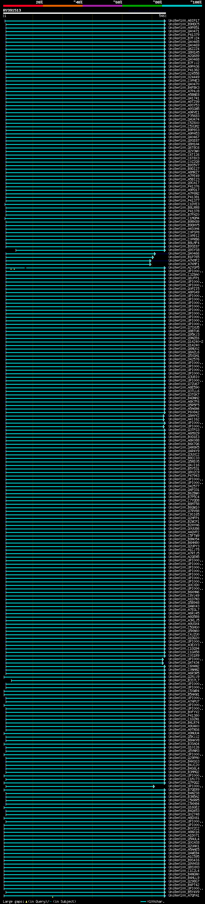Viewport: 205px width, 904px height.
Task: Select hit label UniRef100_B3S7L7
Action: coord(184,680)
